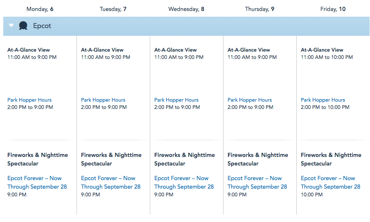Viewport: 370px width, 222px height.
Task: Open Monday's Park Hopper Hours link
Action: (x=29, y=100)
